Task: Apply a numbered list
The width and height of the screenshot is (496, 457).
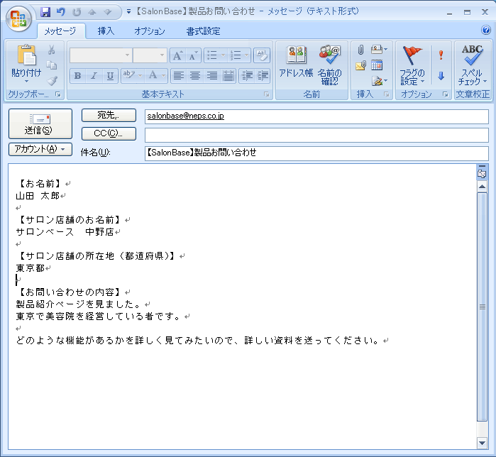Action: coord(236,55)
